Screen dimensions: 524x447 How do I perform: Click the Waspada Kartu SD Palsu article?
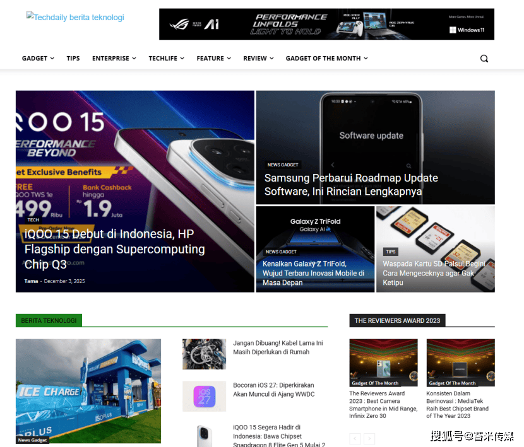pyautogui.click(x=434, y=274)
